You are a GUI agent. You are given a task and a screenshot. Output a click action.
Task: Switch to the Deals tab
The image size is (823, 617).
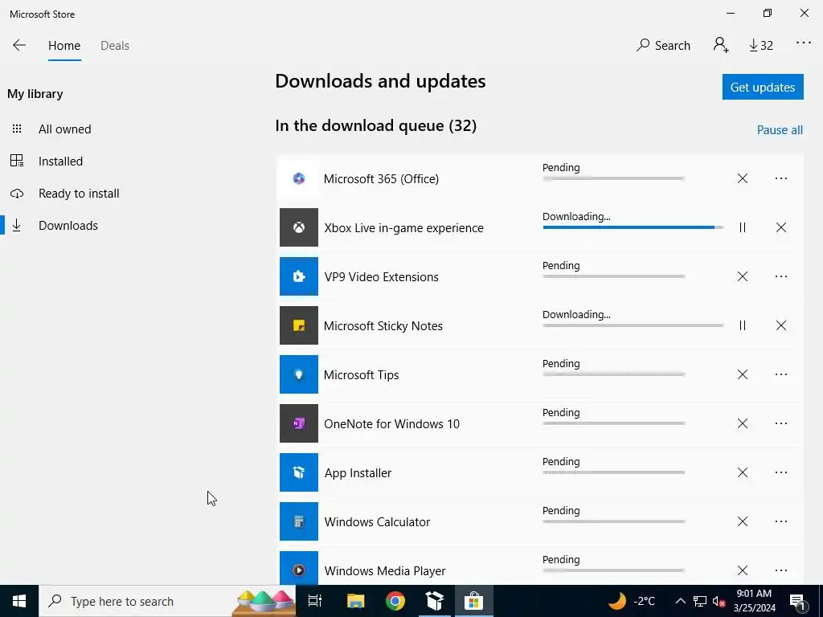pos(115,46)
